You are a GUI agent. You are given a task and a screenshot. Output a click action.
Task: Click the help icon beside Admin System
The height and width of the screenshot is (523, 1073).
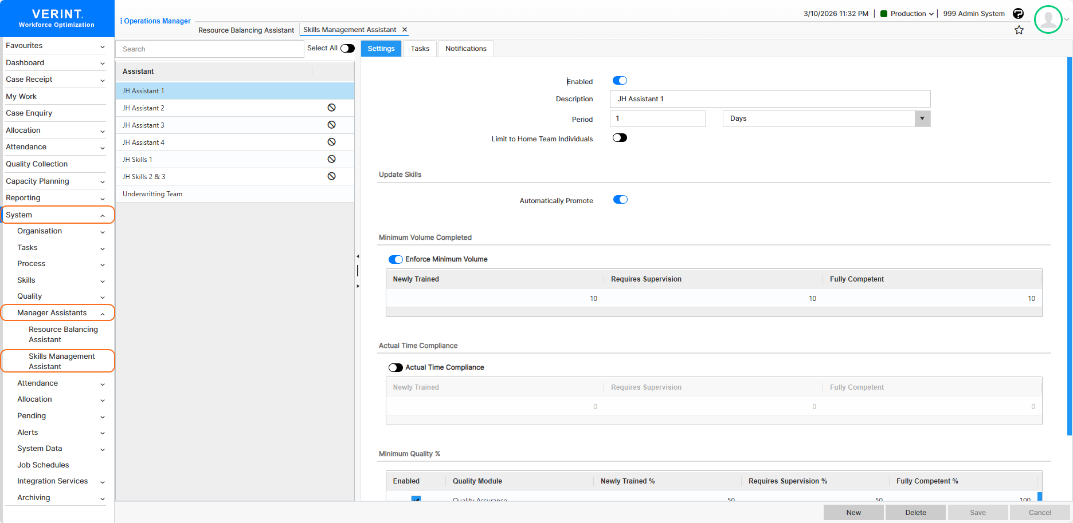tap(1018, 14)
